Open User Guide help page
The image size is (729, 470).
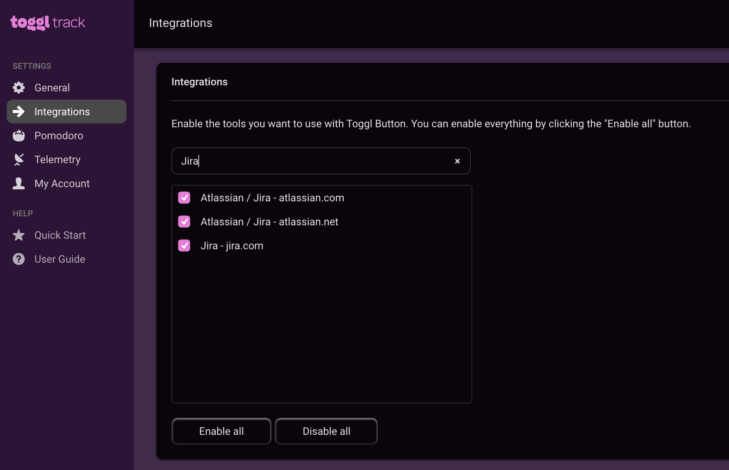point(60,259)
